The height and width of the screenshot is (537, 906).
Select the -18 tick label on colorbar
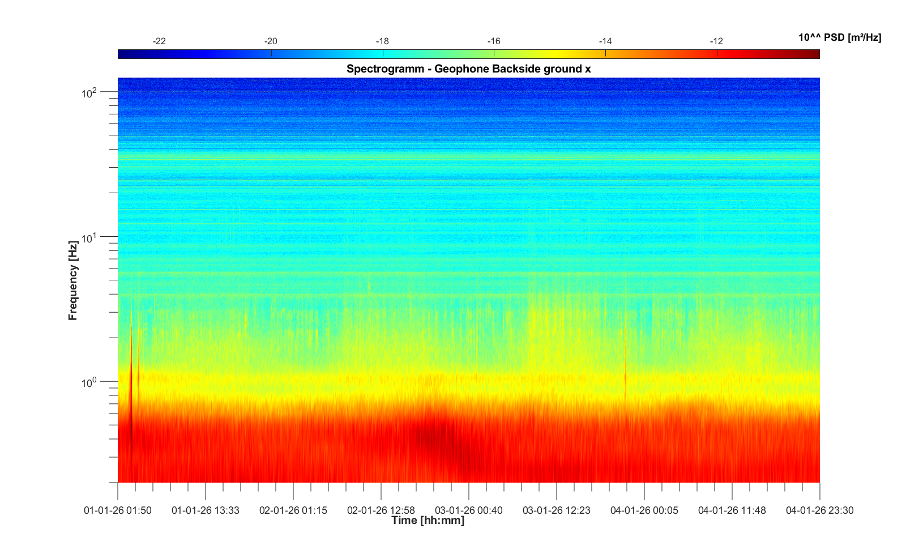(x=382, y=41)
